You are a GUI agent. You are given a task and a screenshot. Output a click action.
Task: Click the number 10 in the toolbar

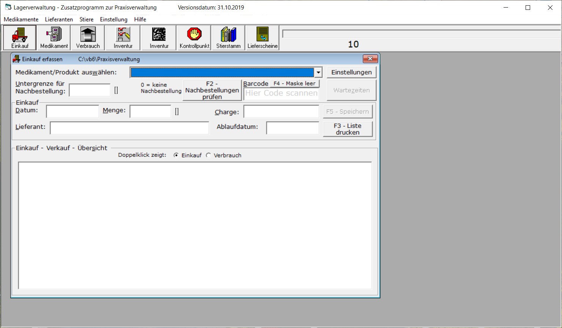pos(353,44)
